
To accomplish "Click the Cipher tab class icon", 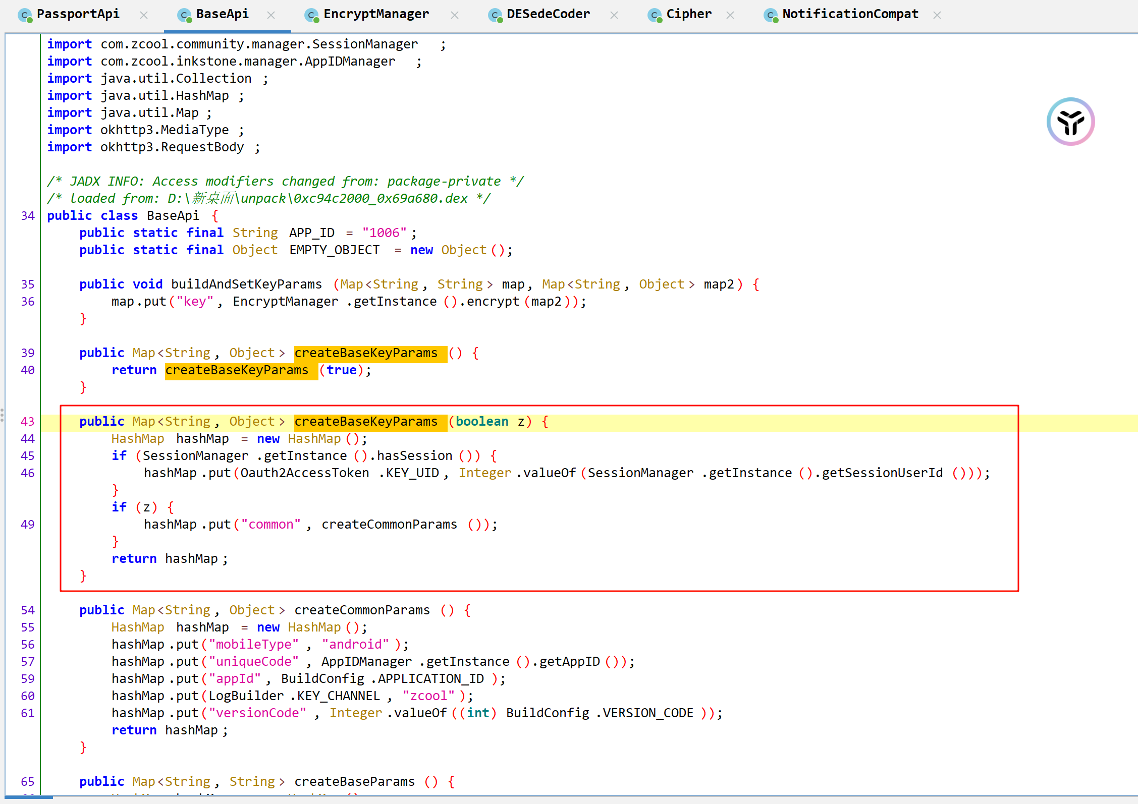I will click(x=655, y=15).
